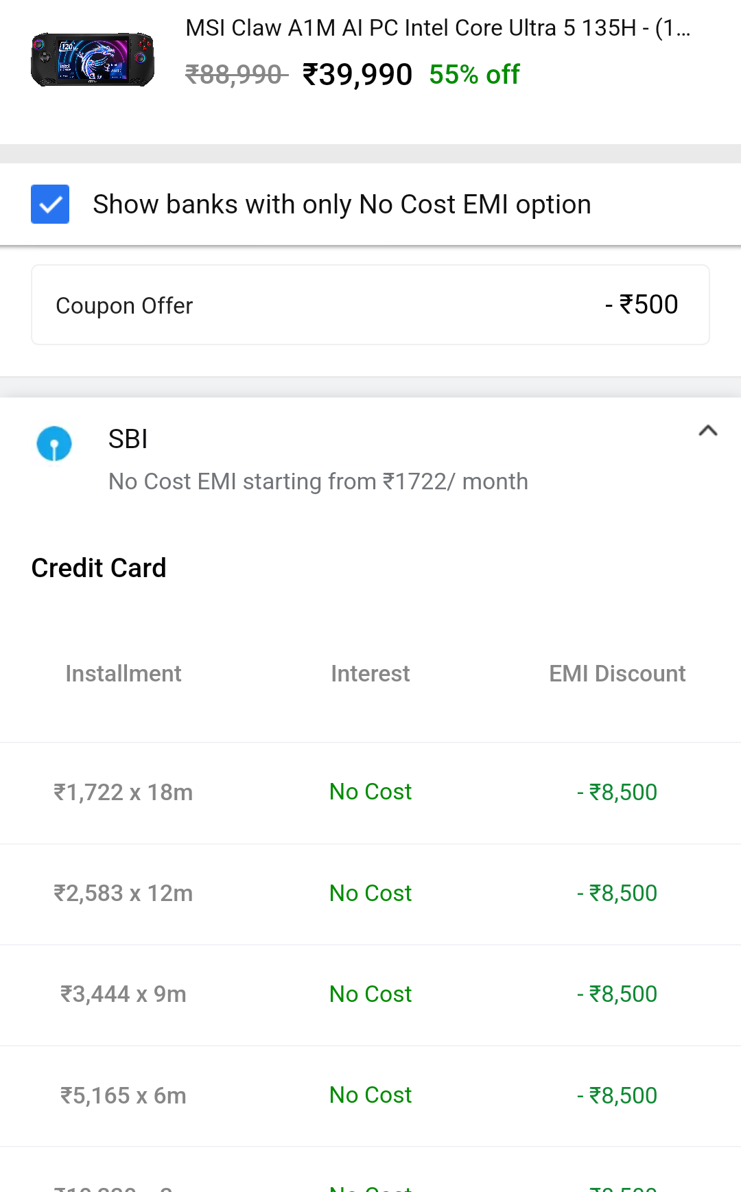The width and height of the screenshot is (741, 1192).
Task: Select the ₹1,722 x 18m installment plan
Action: pos(123,793)
